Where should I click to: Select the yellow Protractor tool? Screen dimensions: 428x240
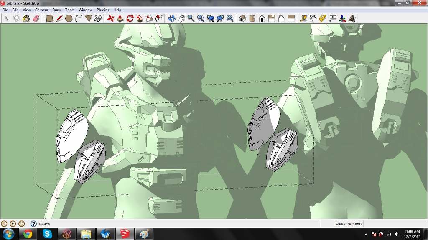323,18
